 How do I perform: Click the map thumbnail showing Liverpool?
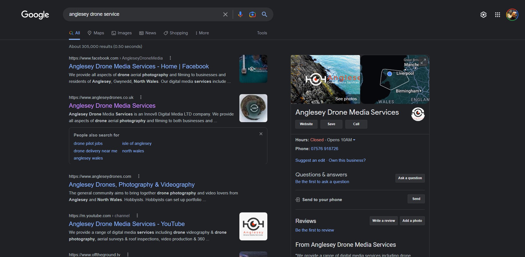pos(395,79)
